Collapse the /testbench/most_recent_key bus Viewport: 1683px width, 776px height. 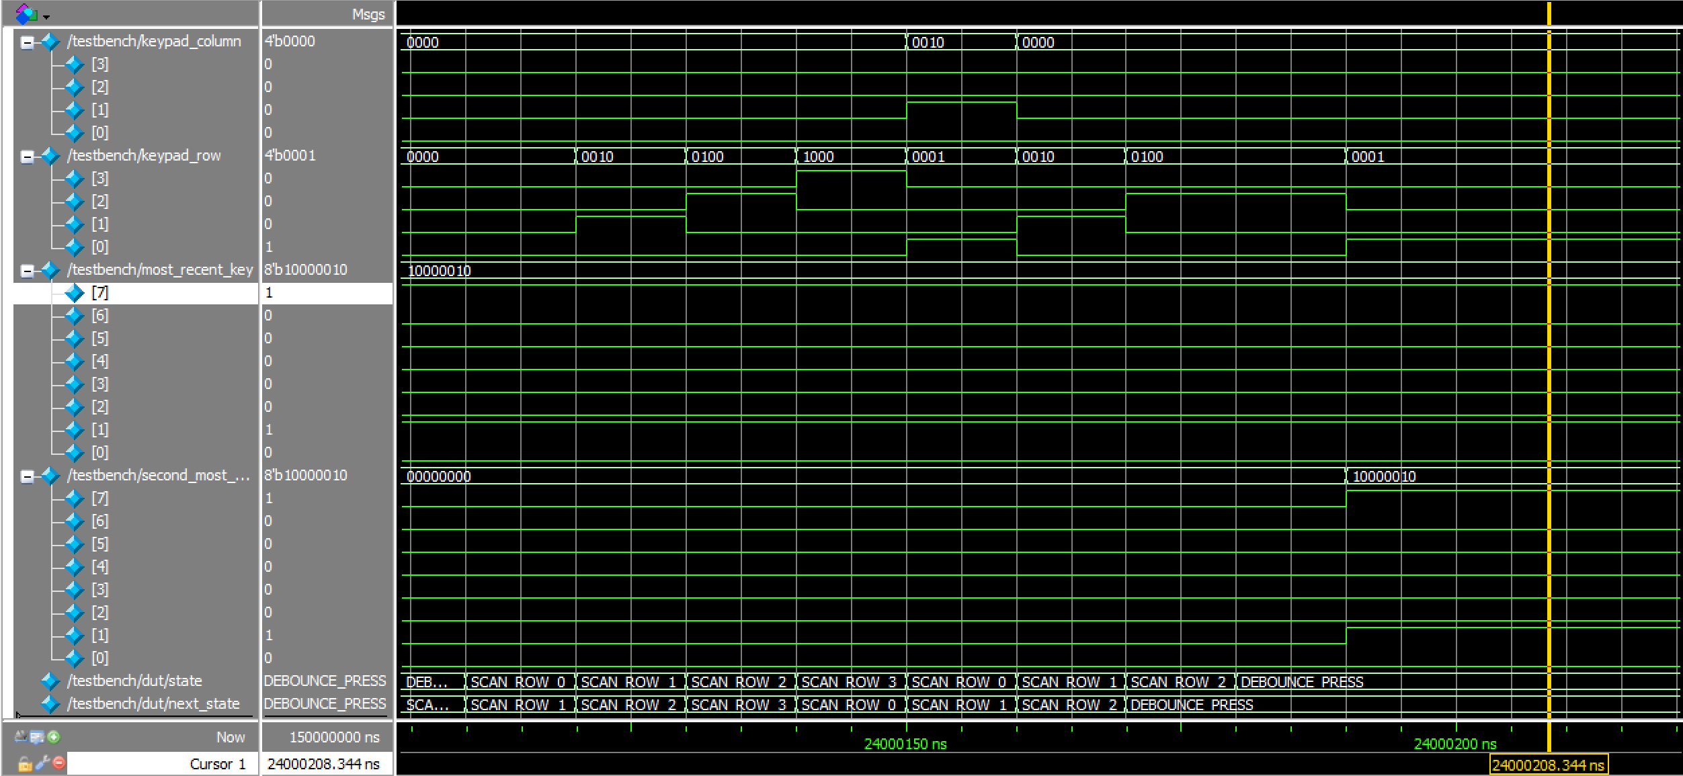pyautogui.click(x=28, y=271)
